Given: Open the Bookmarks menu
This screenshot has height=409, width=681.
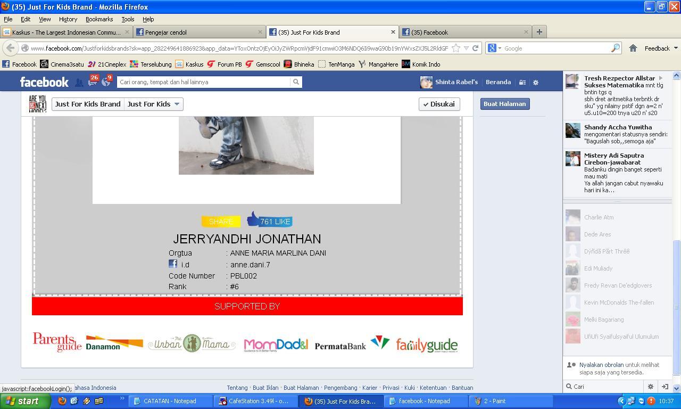Looking at the screenshot, I should (99, 19).
